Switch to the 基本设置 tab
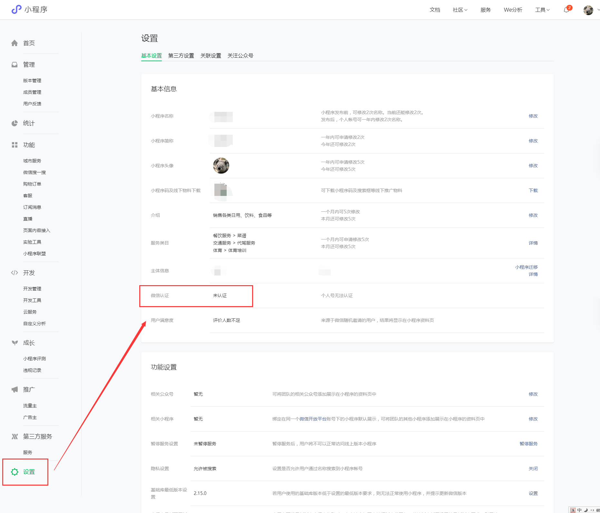Viewport: 600px width, 513px height. coord(152,56)
